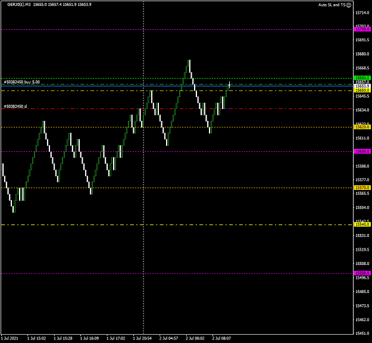Screen dimensions: 372x343
Task: Click the 15668.5 price scale label
Action: pos(362,68)
